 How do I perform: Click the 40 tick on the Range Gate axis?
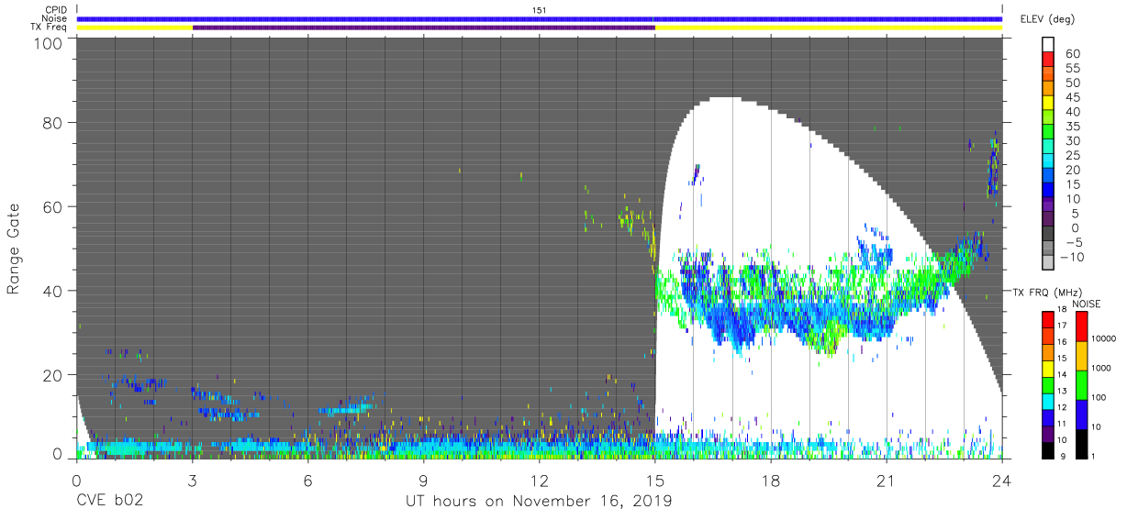coord(53,291)
